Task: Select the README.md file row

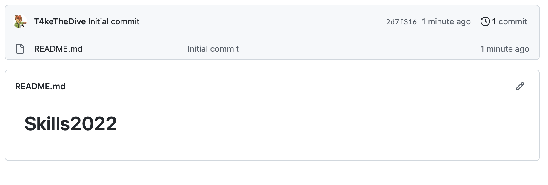Action: (x=272, y=48)
